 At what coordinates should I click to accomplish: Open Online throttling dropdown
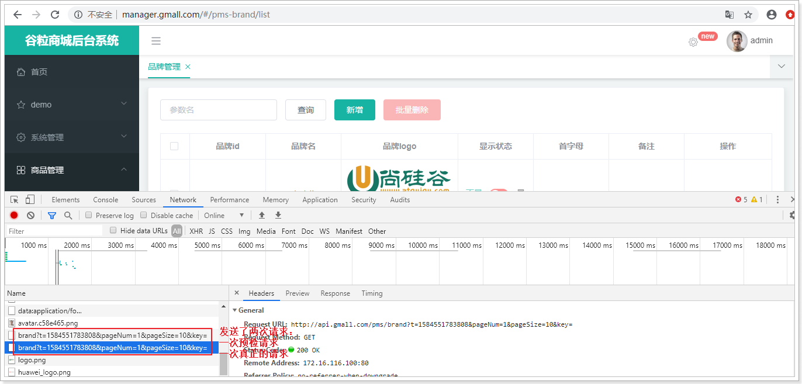pos(224,216)
